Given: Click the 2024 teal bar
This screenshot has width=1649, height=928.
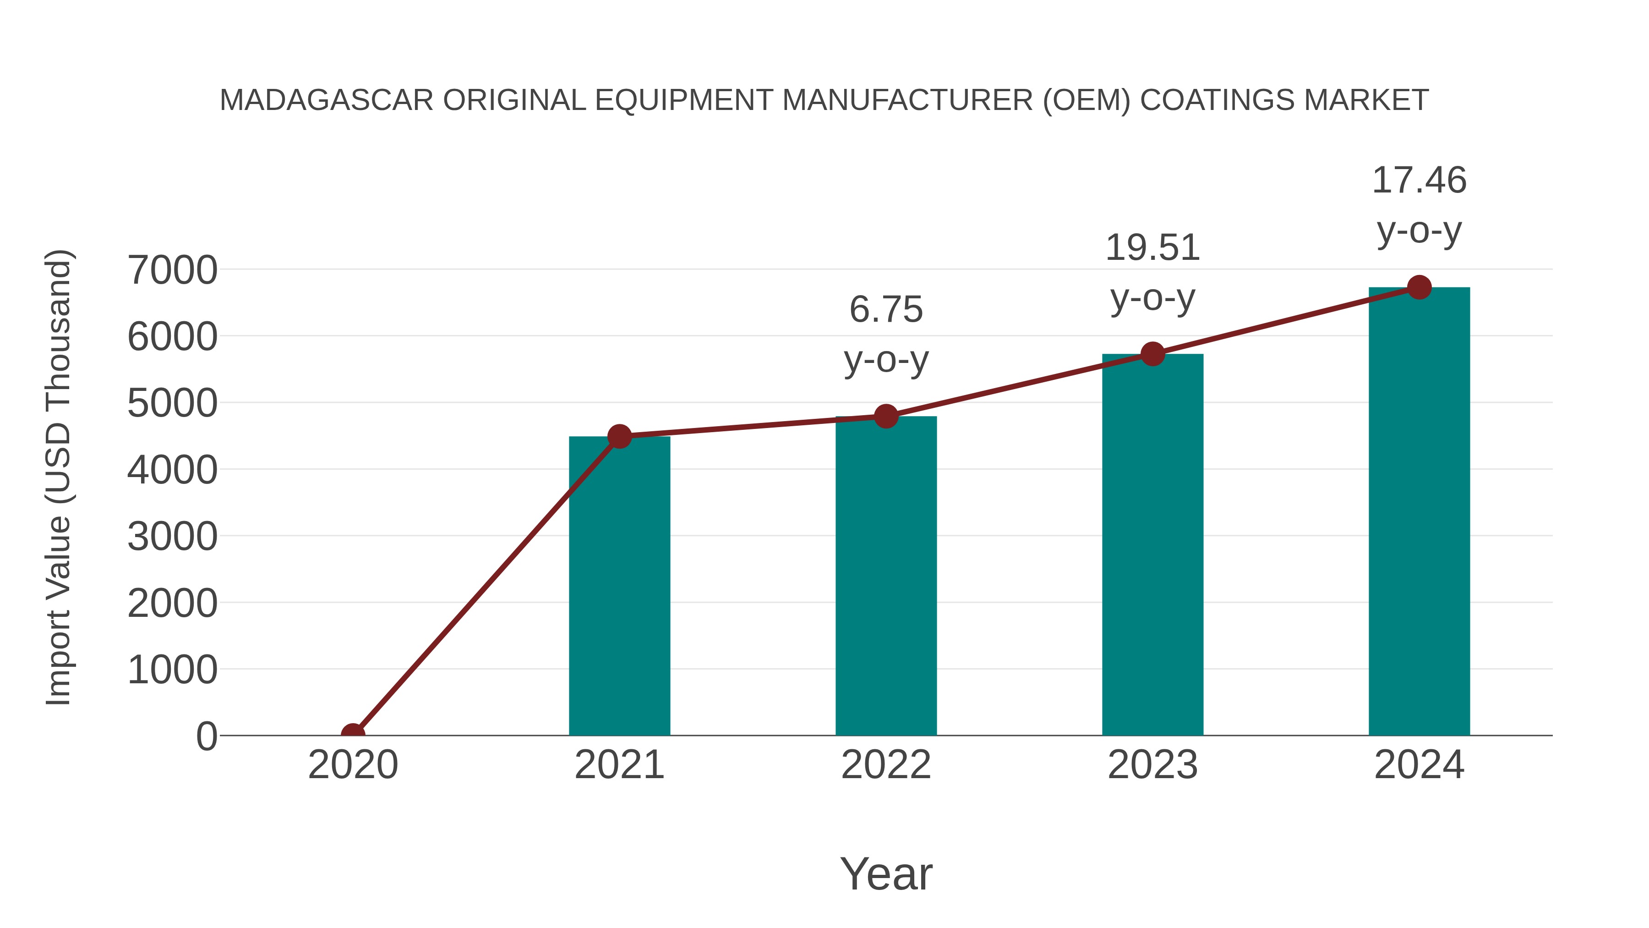Looking at the screenshot, I should [1419, 511].
